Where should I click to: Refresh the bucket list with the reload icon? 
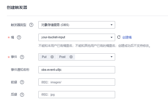coord(119,37)
